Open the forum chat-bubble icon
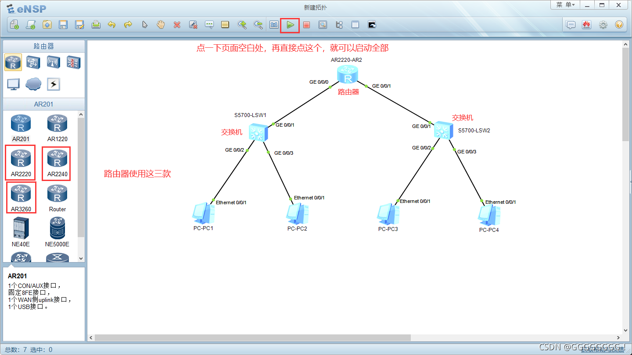Viewport: 632px width, 355px height. (x=571, y=25)
